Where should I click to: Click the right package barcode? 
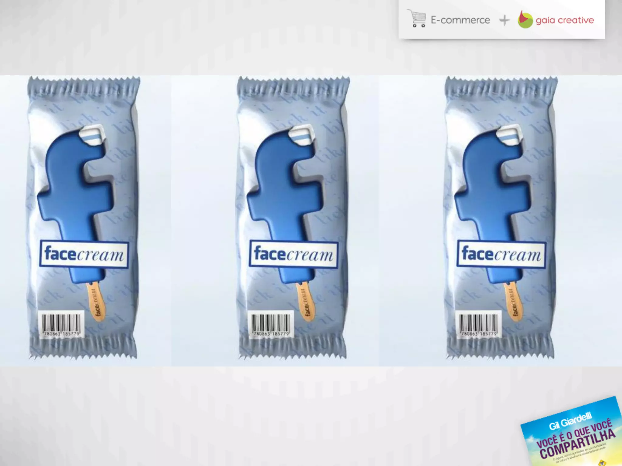(479, 325)
